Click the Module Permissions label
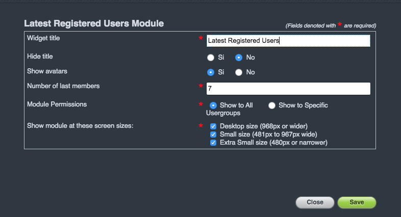This screenshot has width=401, height=217. point(57,104)
